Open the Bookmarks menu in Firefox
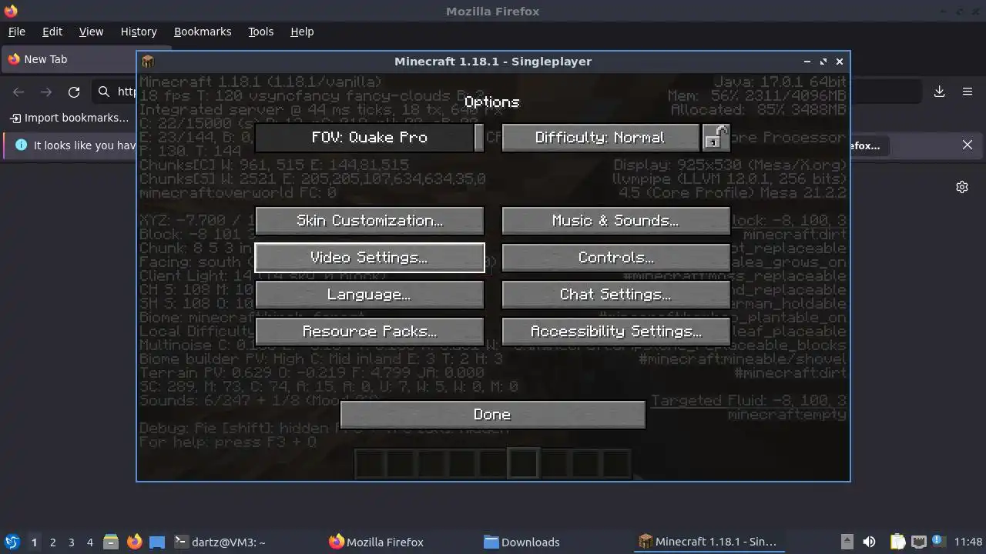The image size is (986, 554). [203, 32]
